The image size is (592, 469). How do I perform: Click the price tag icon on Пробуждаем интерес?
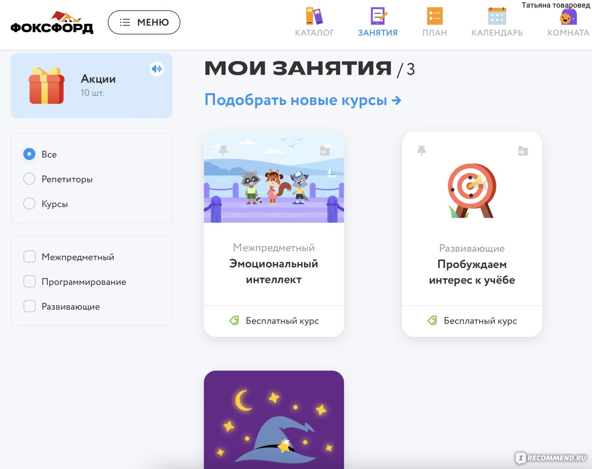point(432,321)
